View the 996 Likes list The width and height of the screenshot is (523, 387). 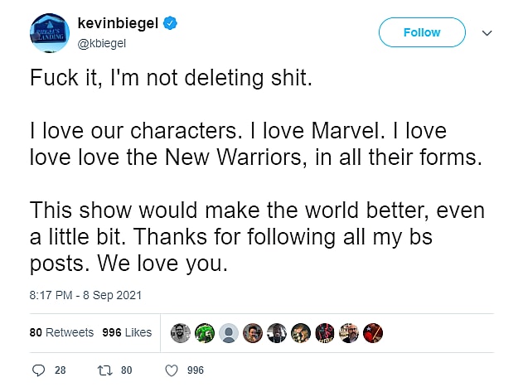pos(127,332)
